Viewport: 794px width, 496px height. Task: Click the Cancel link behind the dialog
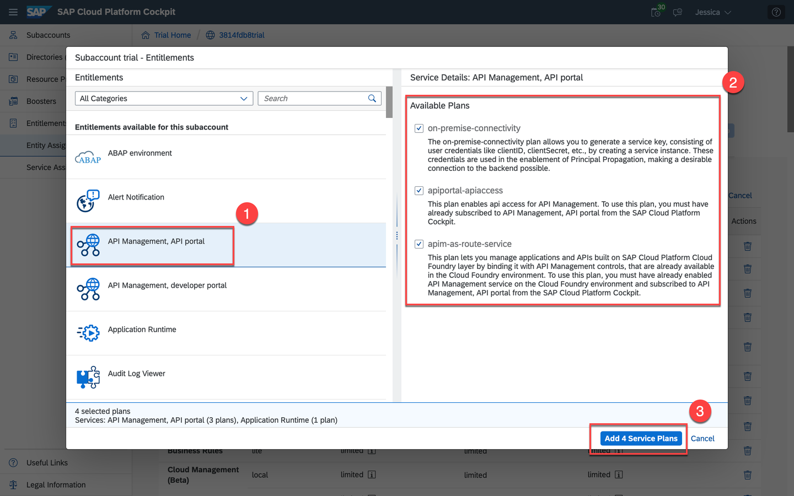click(740, 195)
